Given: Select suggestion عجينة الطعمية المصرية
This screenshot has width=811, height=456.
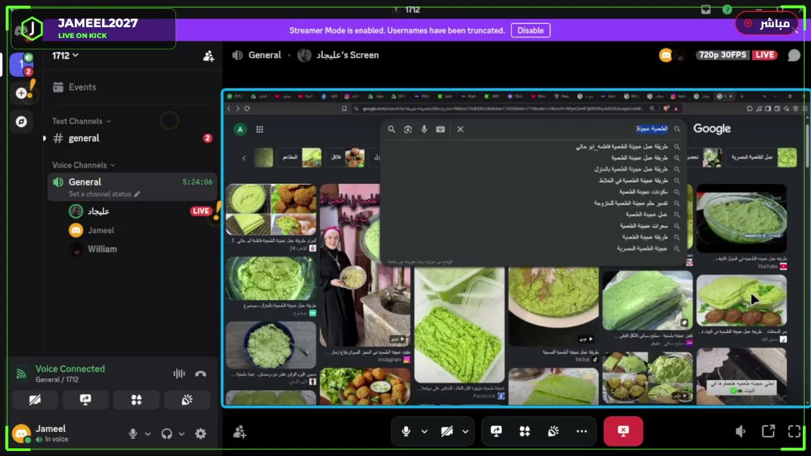Looking at the screenshot, I should (x=642, y=249).
